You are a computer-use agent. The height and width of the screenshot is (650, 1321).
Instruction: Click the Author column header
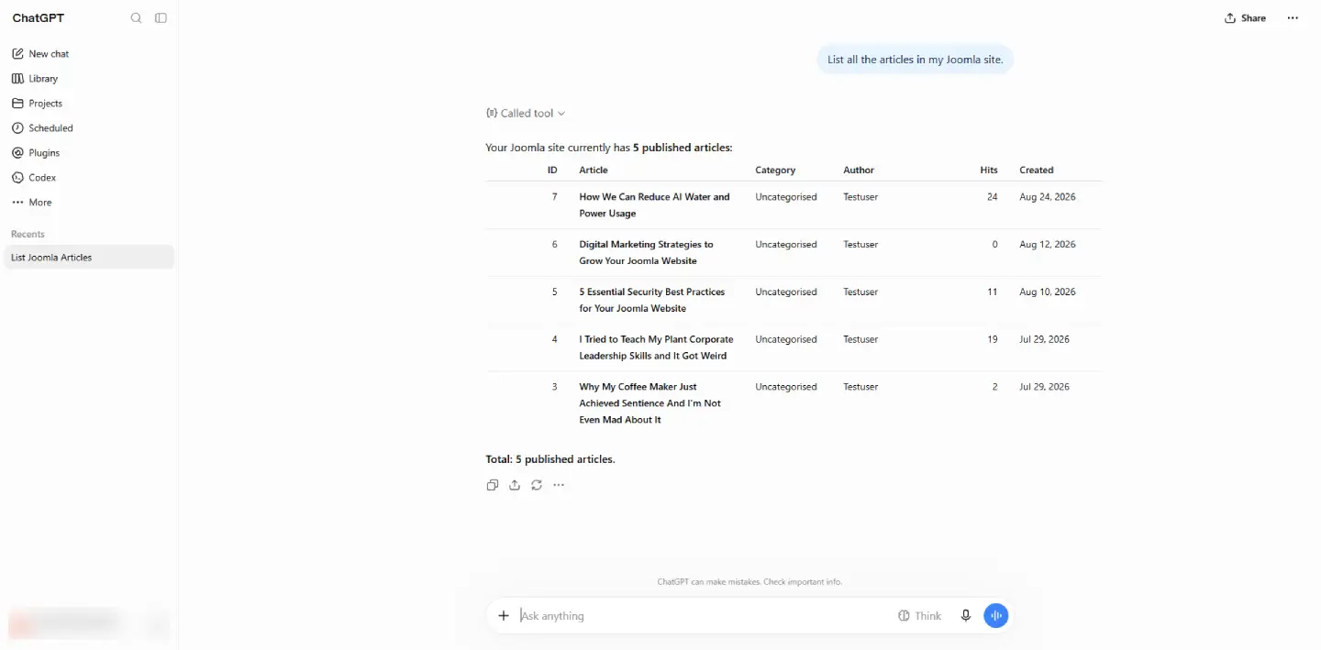(859, 171)
